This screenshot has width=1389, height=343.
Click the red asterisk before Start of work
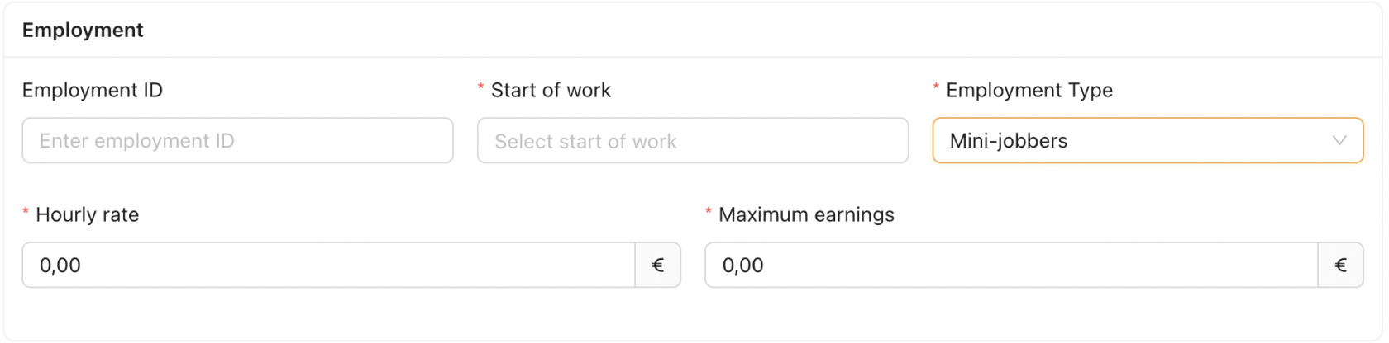pyautogui.click(x=480, y=88)
